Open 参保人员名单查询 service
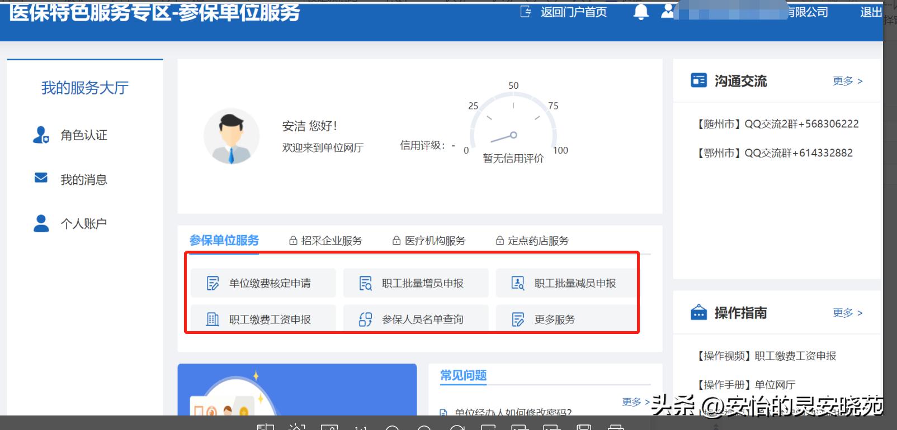 [416, 318]
